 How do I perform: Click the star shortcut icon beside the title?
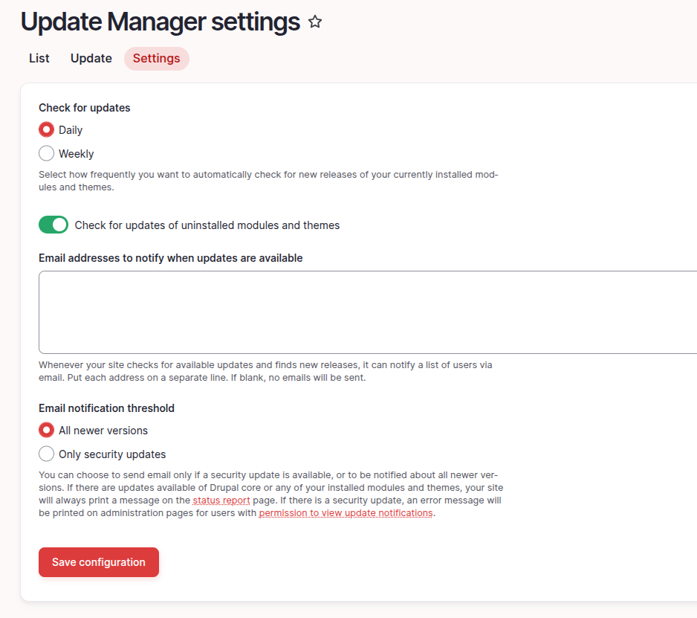315,22
